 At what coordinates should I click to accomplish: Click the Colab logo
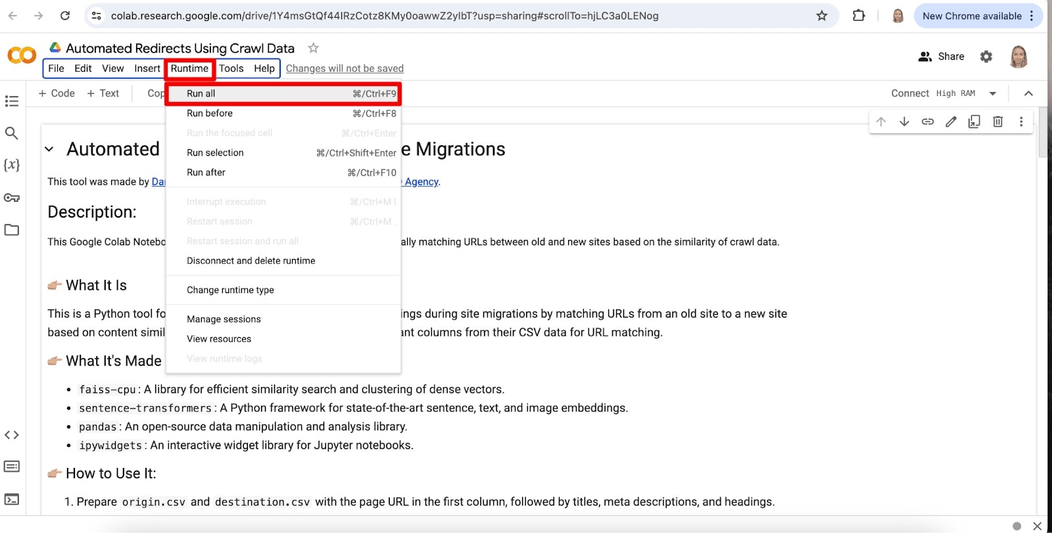point(22,55)
